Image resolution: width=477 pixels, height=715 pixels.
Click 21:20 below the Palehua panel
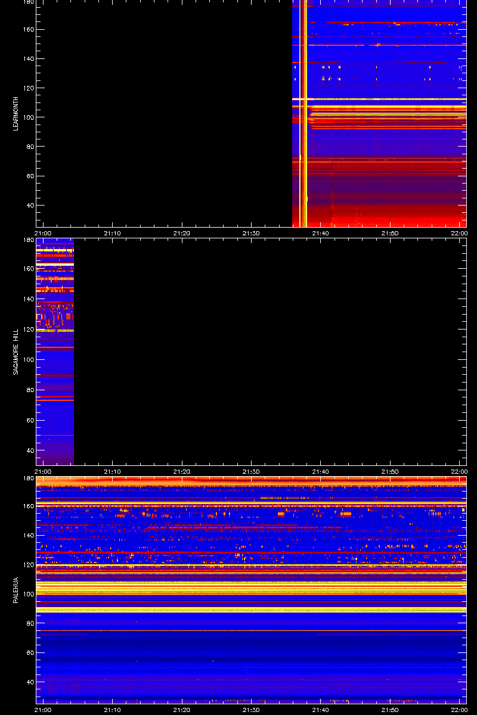tap(182, 710)
